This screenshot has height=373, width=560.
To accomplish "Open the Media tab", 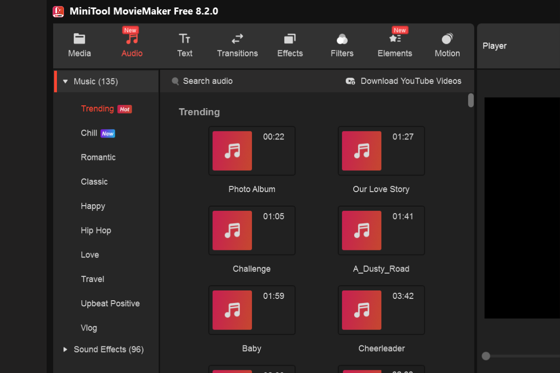I will pos(79,46).
